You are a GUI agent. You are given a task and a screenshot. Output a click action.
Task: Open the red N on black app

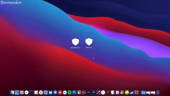[108, 93]
